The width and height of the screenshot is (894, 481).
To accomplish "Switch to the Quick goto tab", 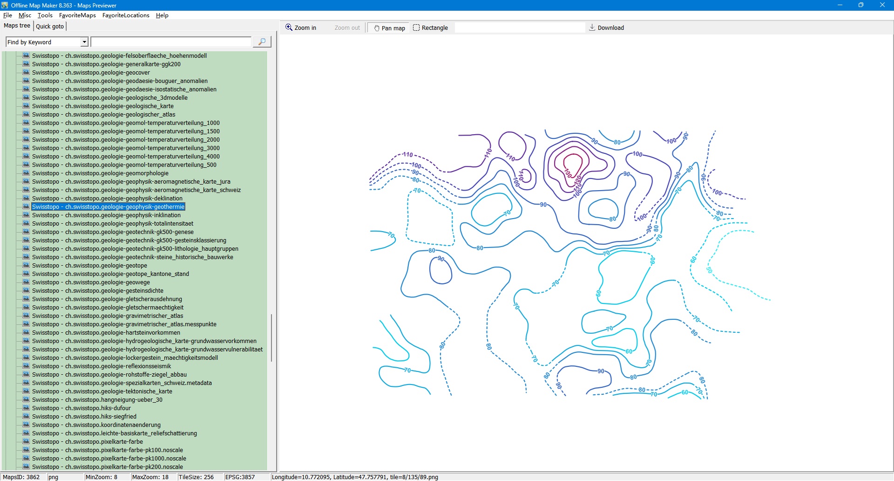I will (x=50, y=26).
